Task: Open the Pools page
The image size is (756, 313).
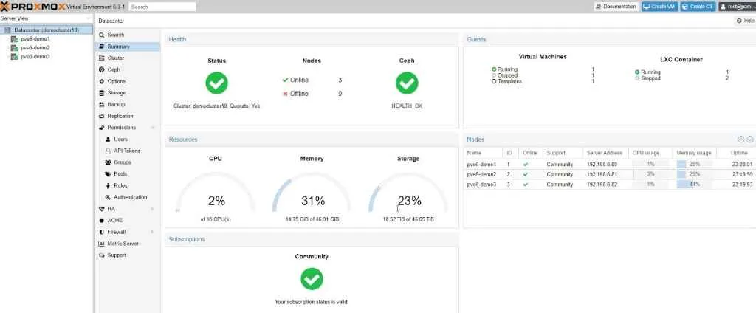Action: pos(120,174)
